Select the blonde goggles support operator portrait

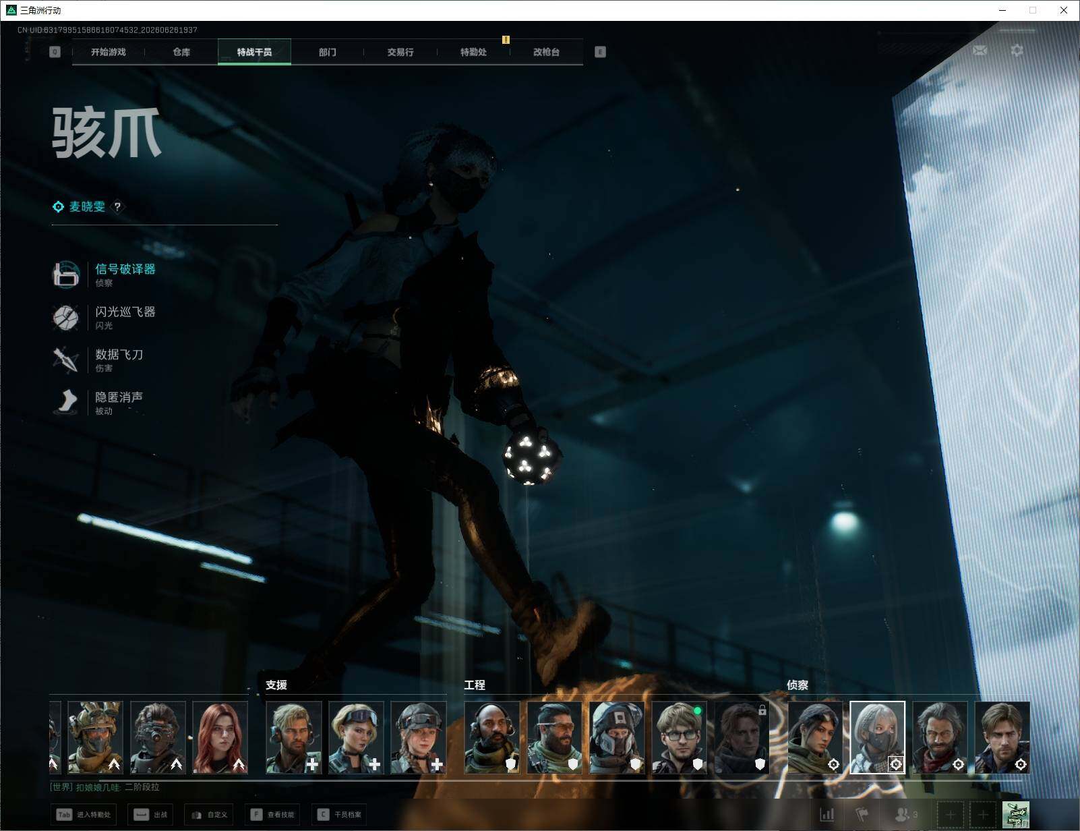(356, 737)
